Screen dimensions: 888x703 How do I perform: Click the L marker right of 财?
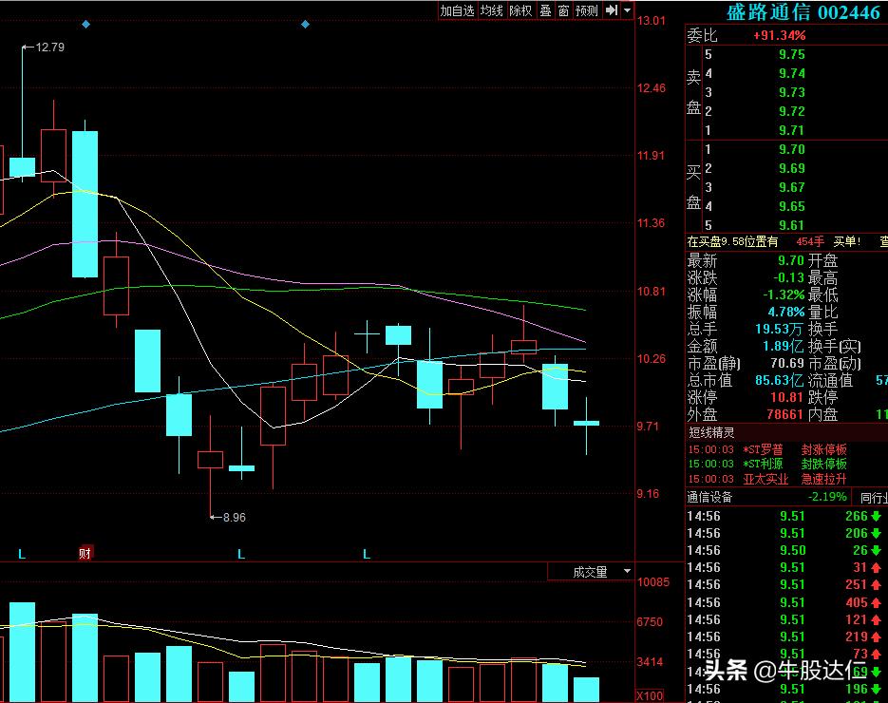[241, 553]
